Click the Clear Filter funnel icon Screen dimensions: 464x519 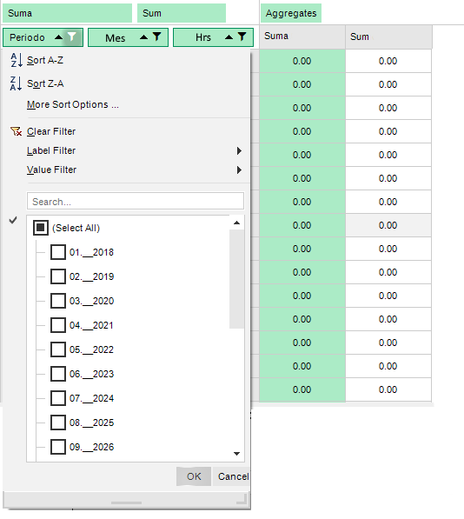[x=17, y=131]
